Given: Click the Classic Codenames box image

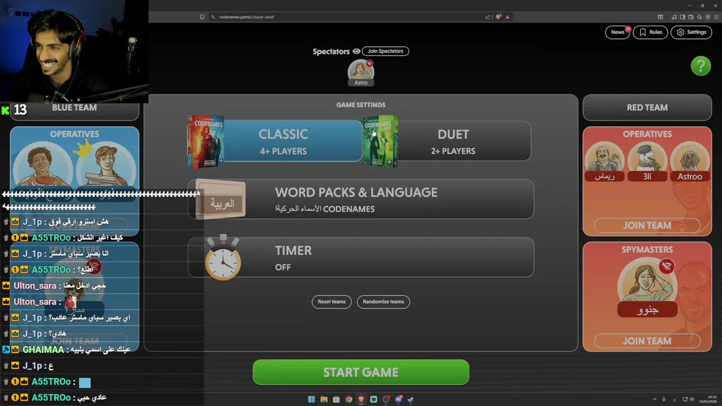Looking at the screenshot, I should tap(206, 141).
